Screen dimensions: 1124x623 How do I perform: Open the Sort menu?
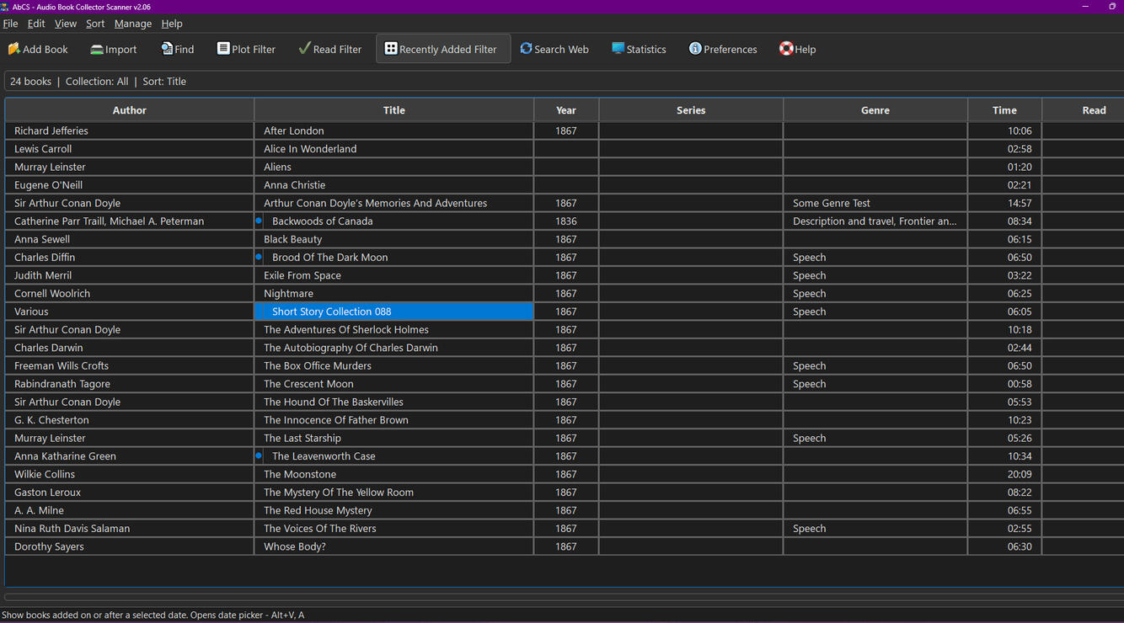coord(95,24)
